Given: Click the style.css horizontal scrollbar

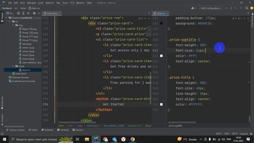Looking at the screenshot, I should pyautogui.click(x=182, y=122).
